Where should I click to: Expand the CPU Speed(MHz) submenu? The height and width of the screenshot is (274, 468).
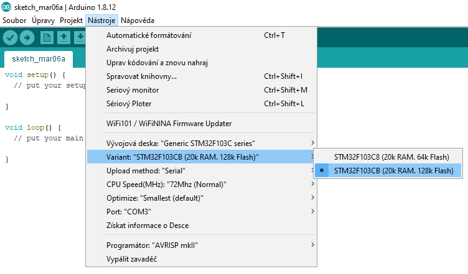click(201, 185)
